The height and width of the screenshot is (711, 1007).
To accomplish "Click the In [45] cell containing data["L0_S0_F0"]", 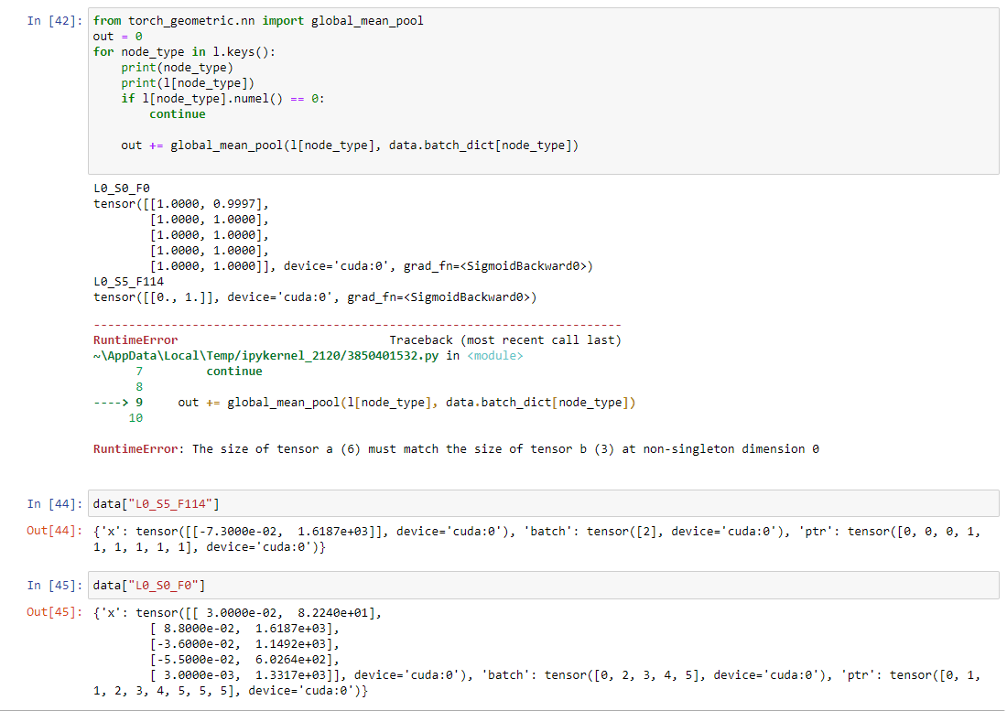I will pyautogui.click(x=543, y=586).
